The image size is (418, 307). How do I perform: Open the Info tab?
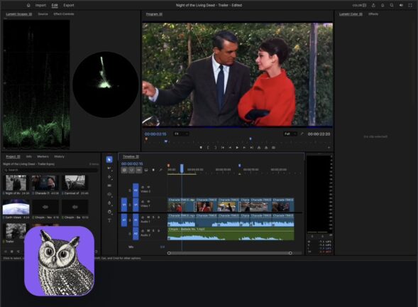click(29, 157)
